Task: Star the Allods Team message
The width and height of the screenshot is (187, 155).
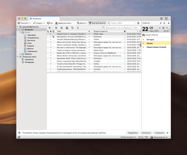Action: click(x=51, y=34)
